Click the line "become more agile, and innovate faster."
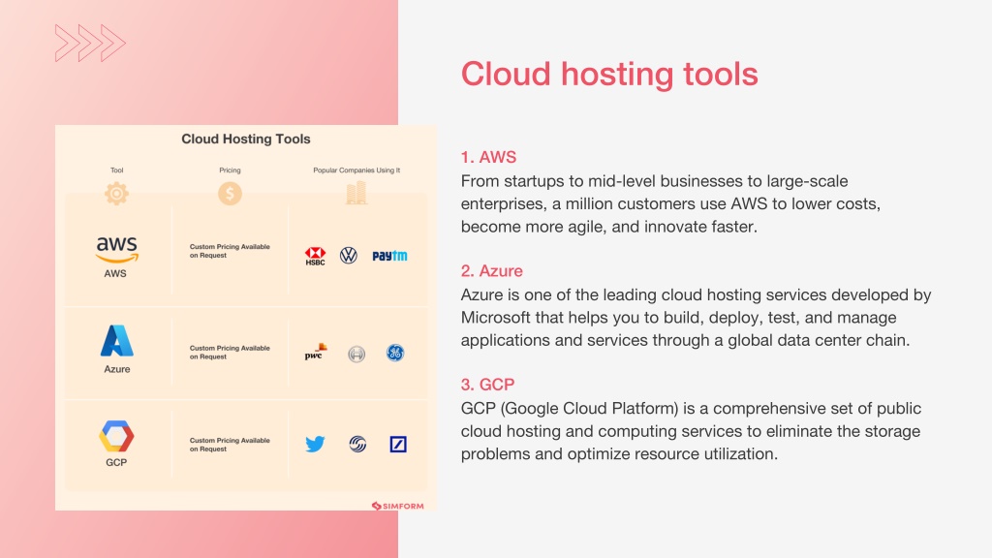This screenshot has width=992, height=558. point(609,227)
